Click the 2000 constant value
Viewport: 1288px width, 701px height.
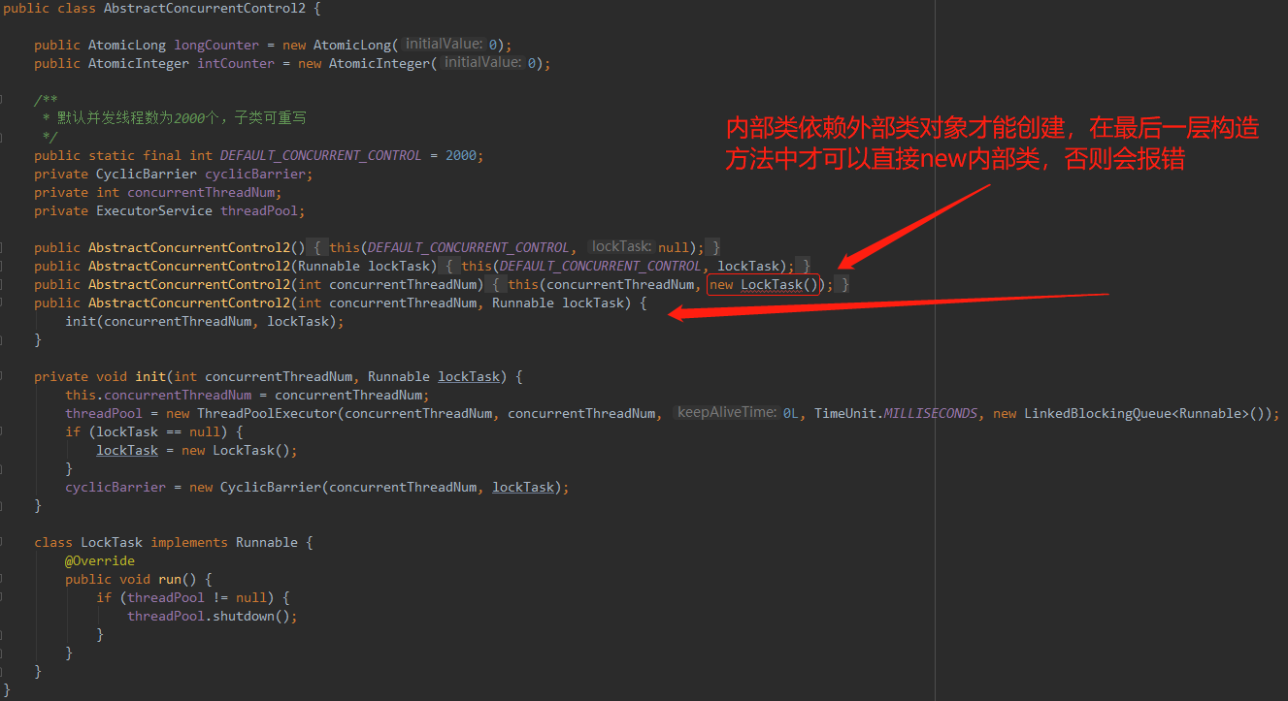461,155
